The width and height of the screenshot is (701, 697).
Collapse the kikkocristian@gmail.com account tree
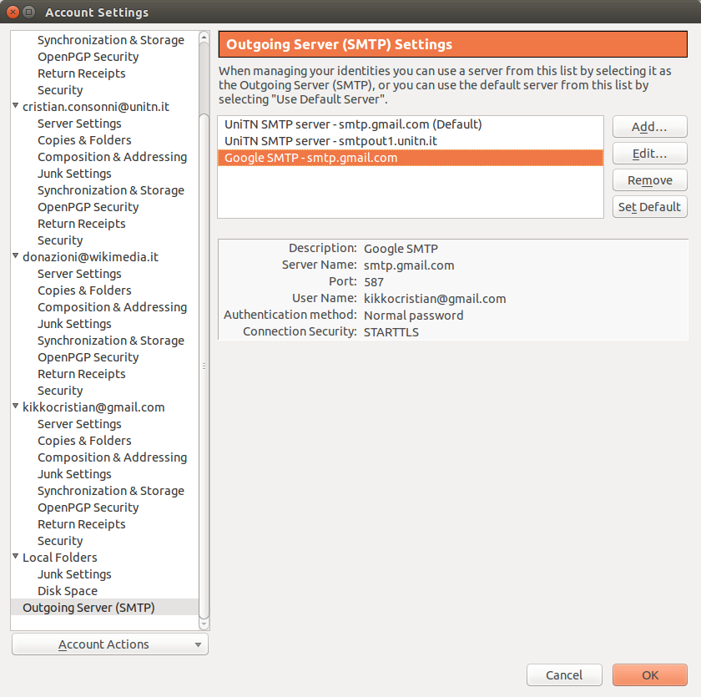coord(16,407)
